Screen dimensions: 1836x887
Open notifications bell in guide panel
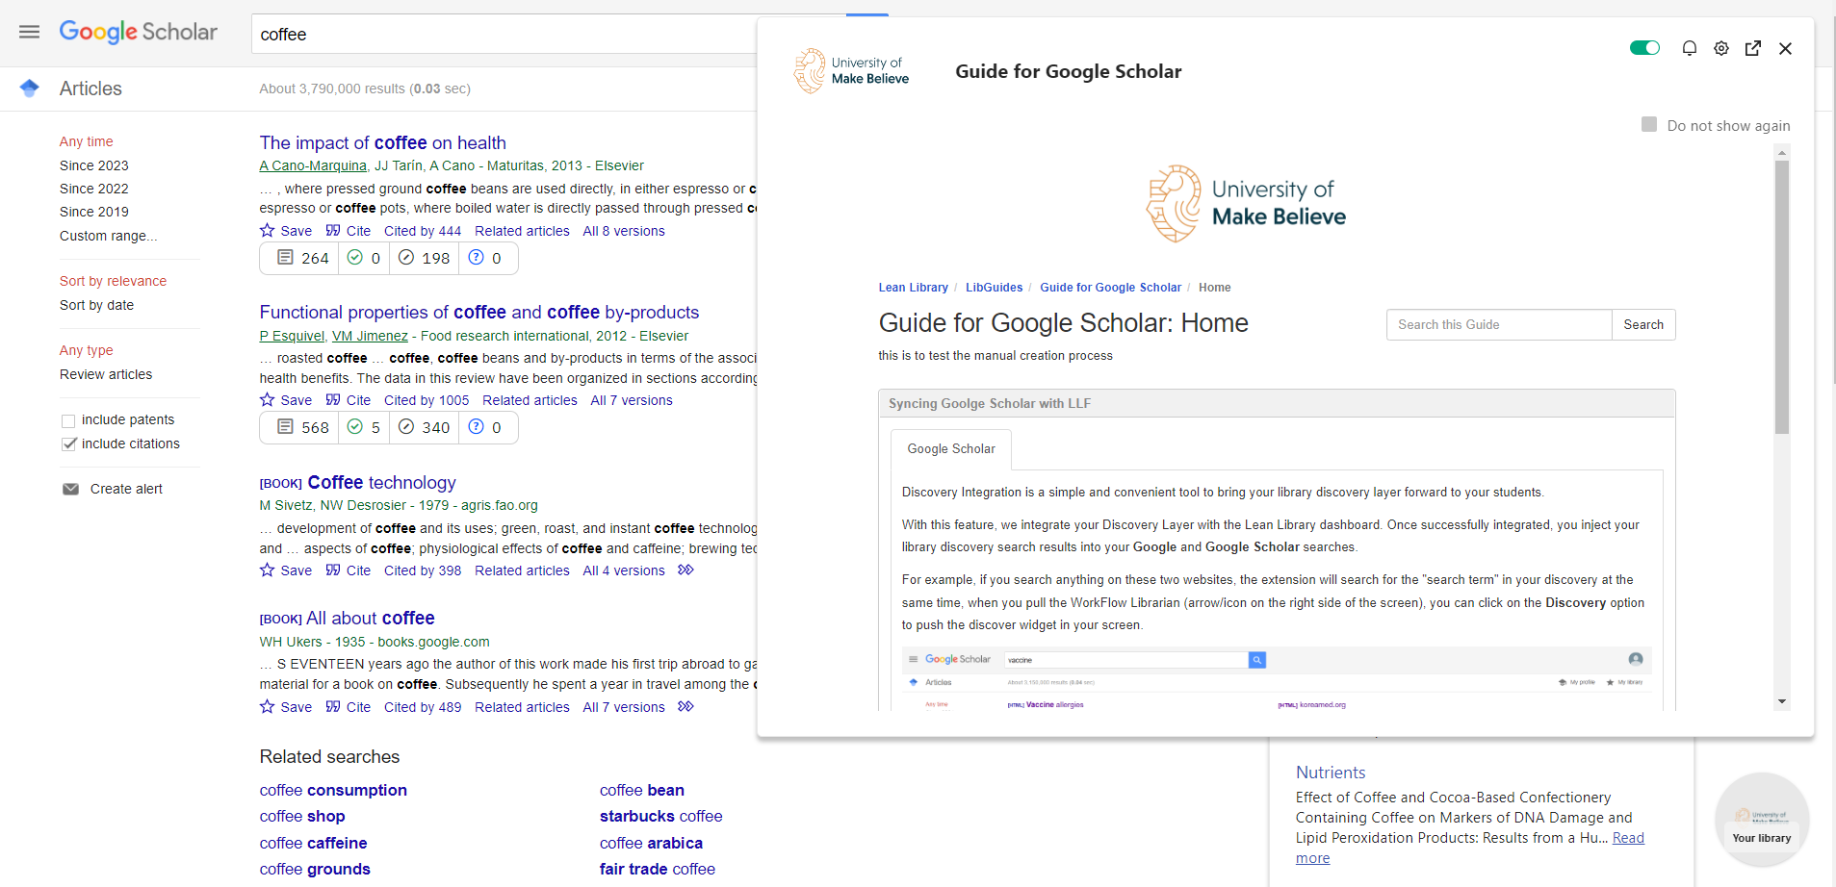click(1689, 48)
